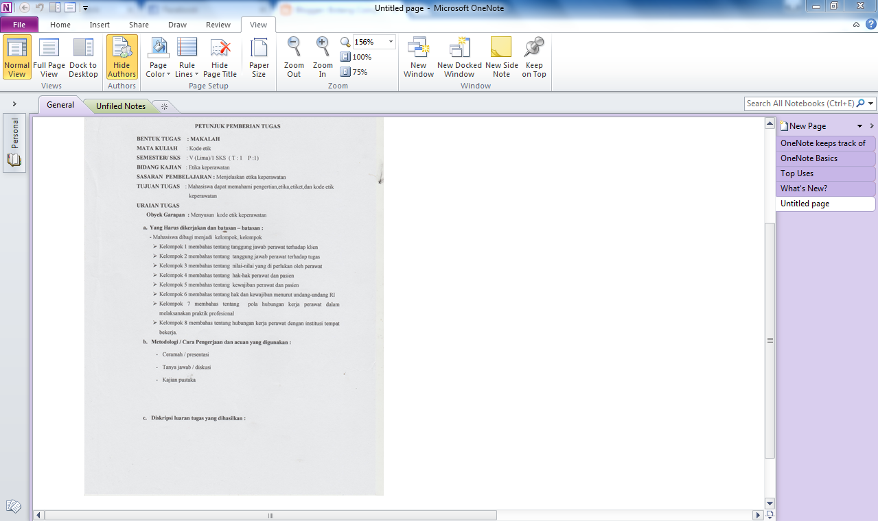
Task: Switch to the Unfiled Notes section tab
Action: point(121,106)
